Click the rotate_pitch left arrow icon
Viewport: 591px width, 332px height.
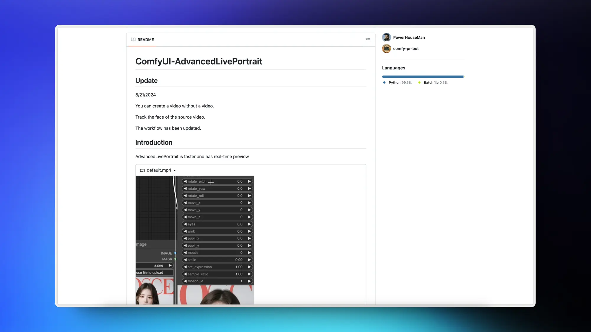(185, 181)
